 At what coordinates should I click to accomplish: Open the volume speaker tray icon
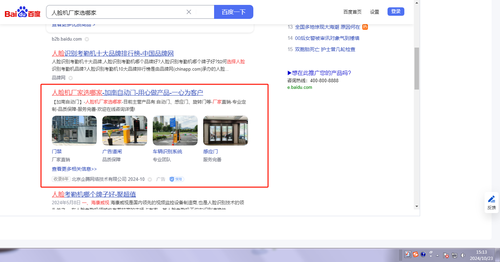[463, 255]
